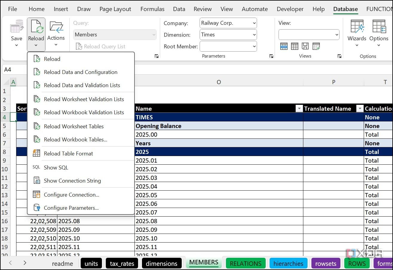The height and width of the screenshot is (270, 393).
Task: Click the second grid view icon under View
Action: 295,46
